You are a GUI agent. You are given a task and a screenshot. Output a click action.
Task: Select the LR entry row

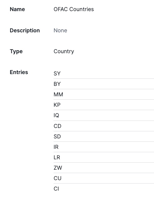[x=104, y=158]
